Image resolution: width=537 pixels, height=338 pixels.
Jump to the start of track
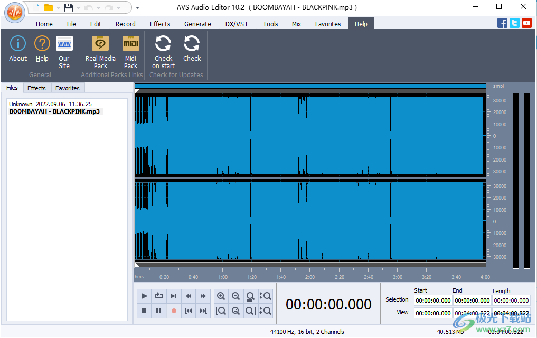pyautogui.click(x=189, y=311)
